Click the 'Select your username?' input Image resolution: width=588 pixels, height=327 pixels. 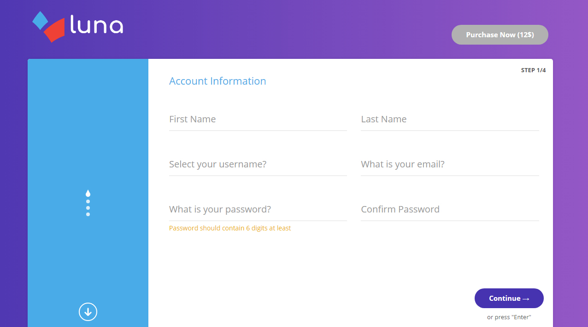pyautogui.click(x=258, y=165)
